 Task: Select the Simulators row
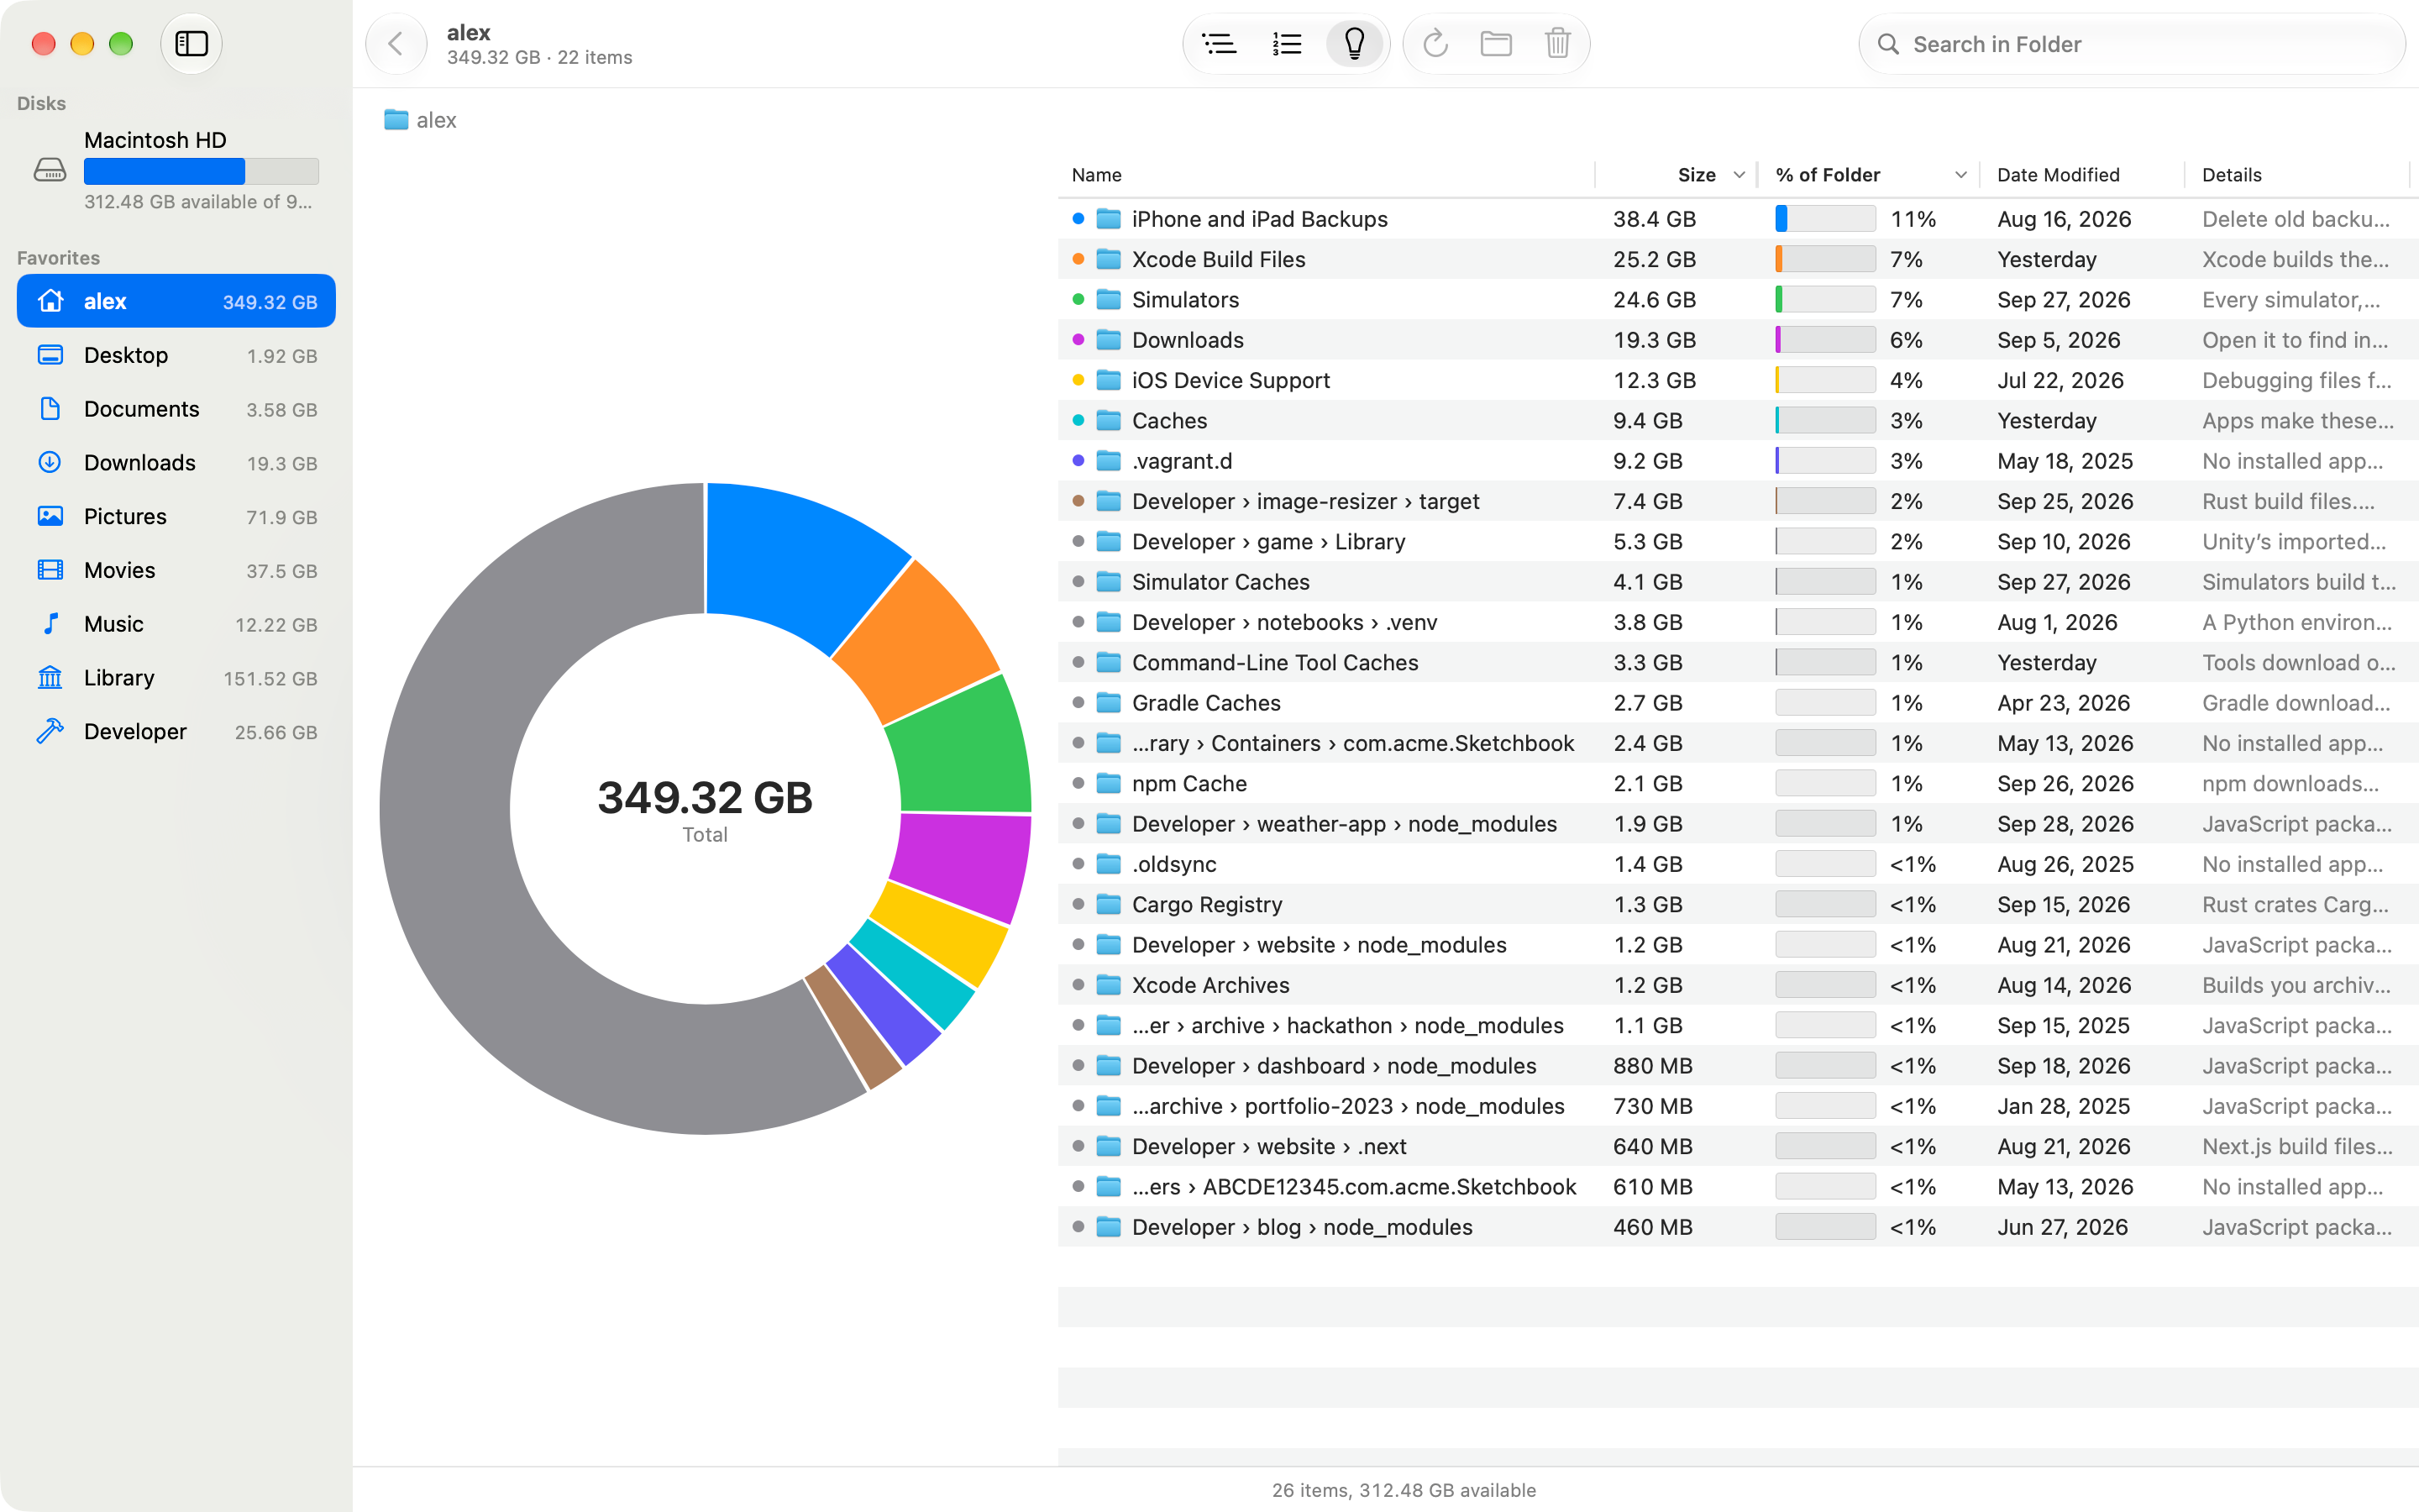click(1737, 300)
